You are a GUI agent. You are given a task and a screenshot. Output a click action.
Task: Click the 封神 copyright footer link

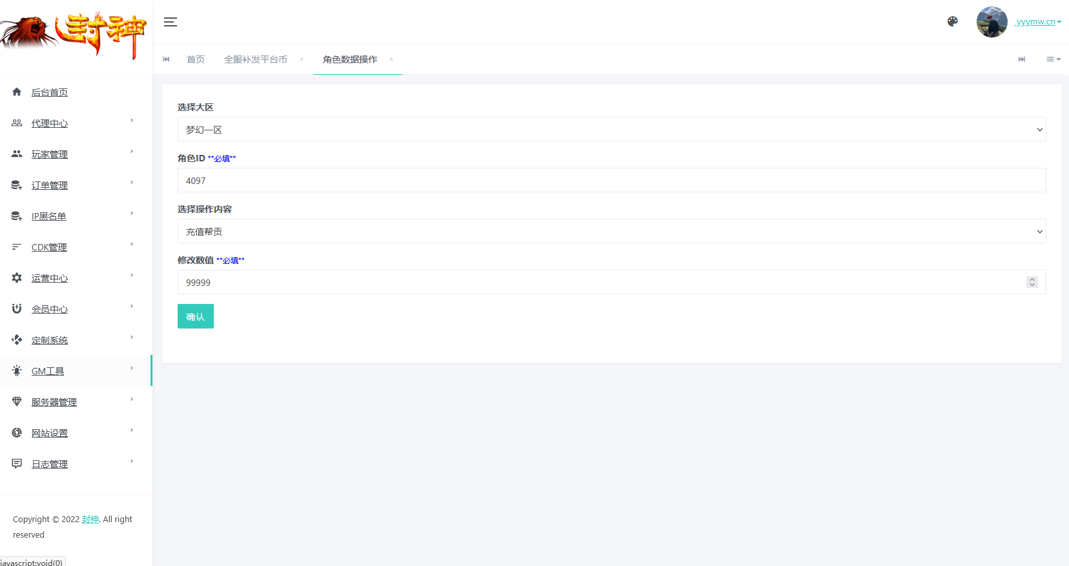[90, 520]
